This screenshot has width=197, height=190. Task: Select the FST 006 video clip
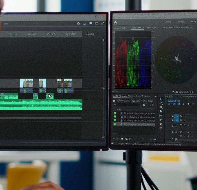pyautogui.click(x=28, y=83)
